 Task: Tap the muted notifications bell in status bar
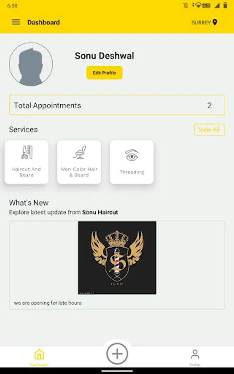tap(186, 5)
